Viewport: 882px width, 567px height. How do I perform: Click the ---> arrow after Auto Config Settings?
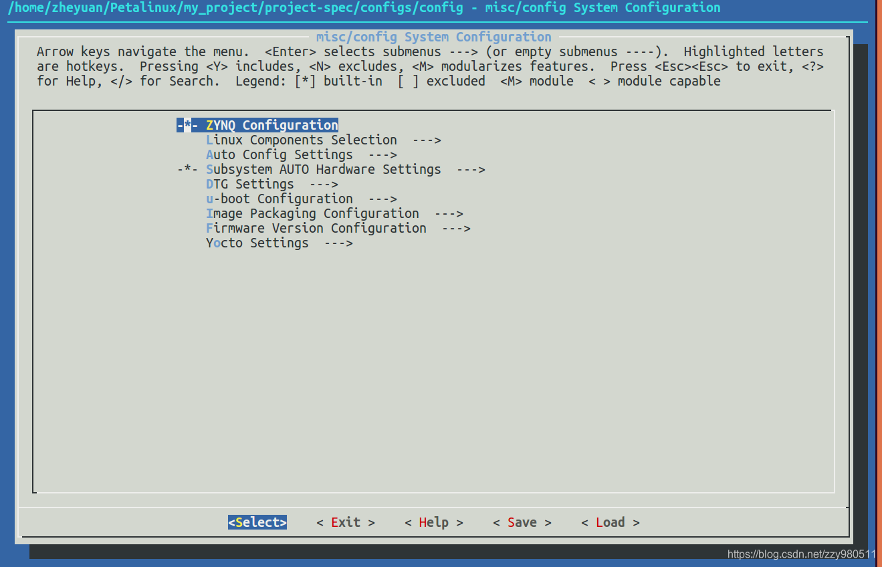[382, 154]
